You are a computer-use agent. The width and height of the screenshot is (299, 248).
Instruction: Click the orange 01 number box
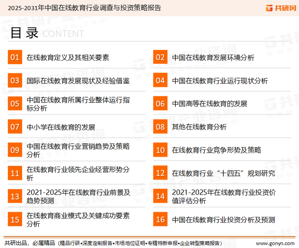pos(15,57)
